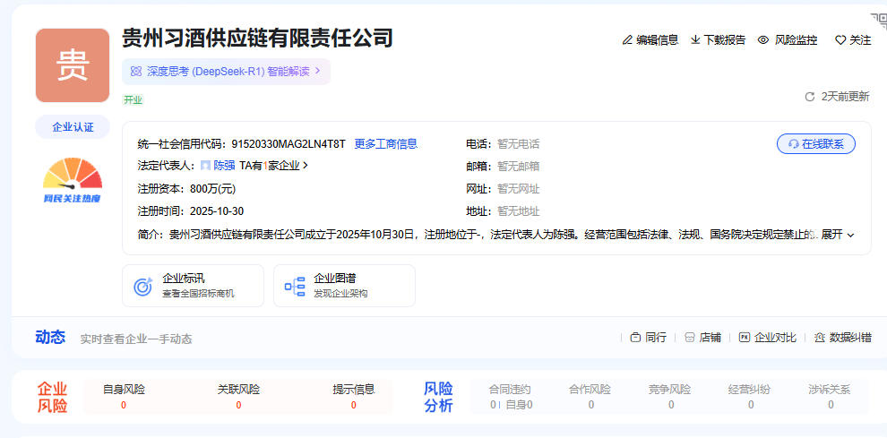Select 提示信息 risk item
This screenshot has width=887, height=438.
(354, 396)
